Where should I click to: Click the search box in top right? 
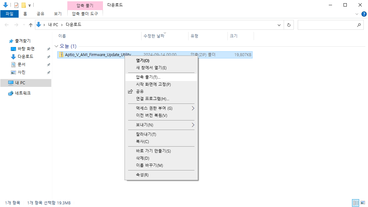[x=331, y=24]
